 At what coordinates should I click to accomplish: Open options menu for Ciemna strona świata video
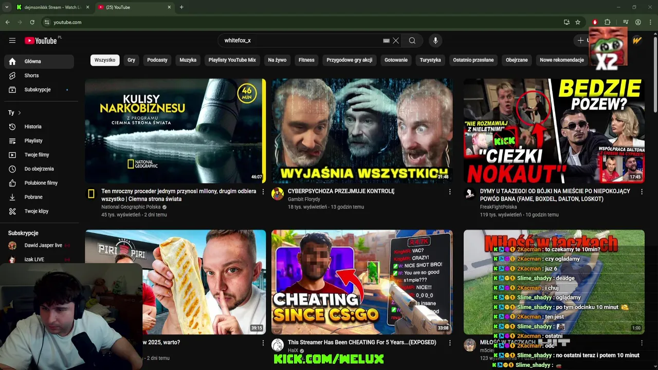[263, 192]
